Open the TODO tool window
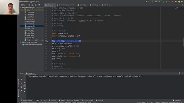The image size is (184, 103). point(44,100)
